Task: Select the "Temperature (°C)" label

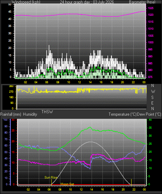Action: pyautogui.click(x=122, y=114)
